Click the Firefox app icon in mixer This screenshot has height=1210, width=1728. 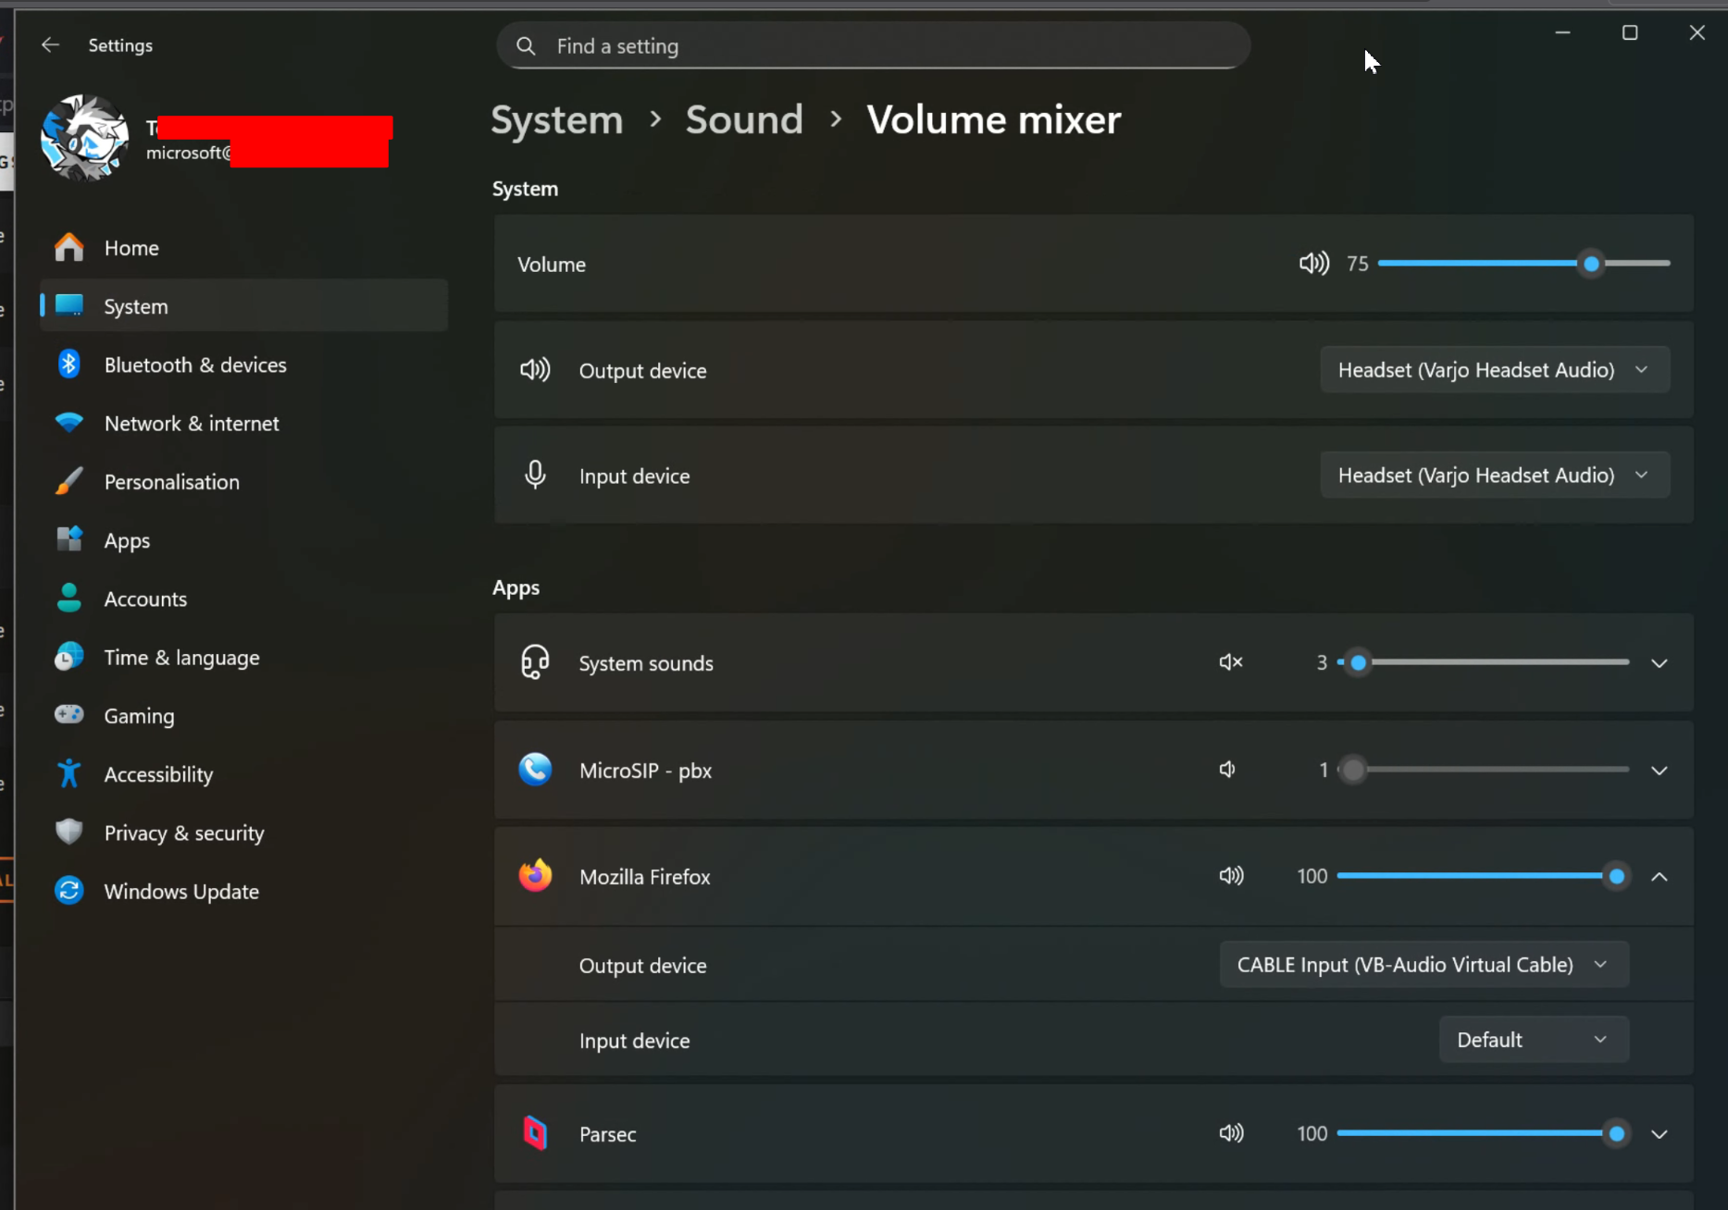pyautogui.click(x=535, y=876)
